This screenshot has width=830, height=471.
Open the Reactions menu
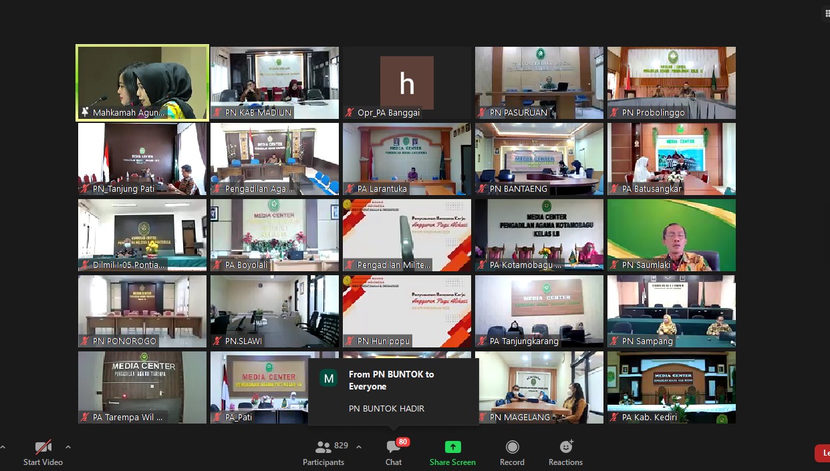(565, 452)
